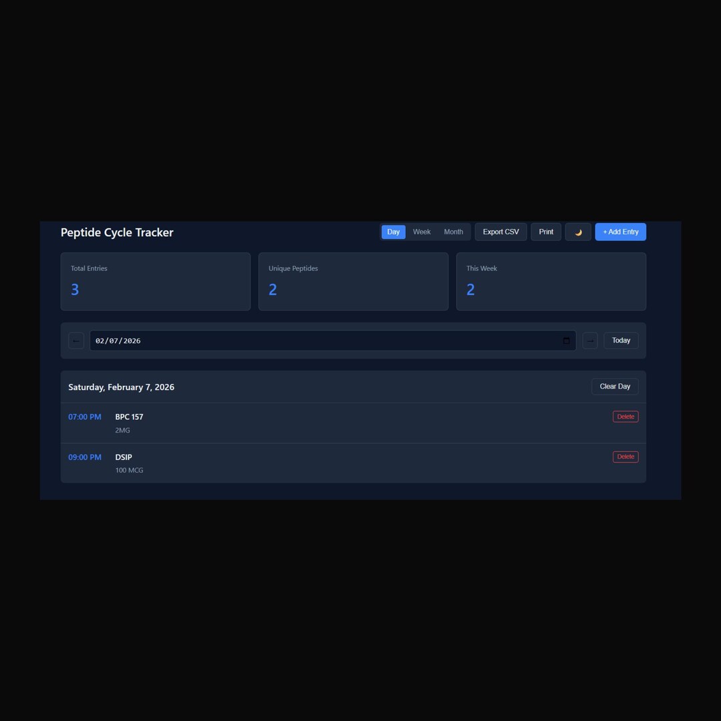Click the 2MG dosage text

tap(122, 431)
